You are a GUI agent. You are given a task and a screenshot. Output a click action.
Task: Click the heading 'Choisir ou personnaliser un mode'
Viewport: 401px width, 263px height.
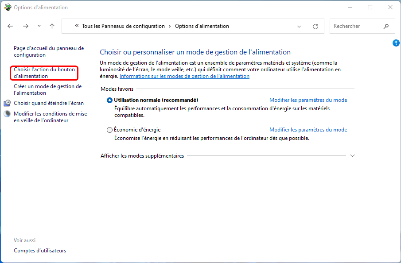(x=195, y=52)
